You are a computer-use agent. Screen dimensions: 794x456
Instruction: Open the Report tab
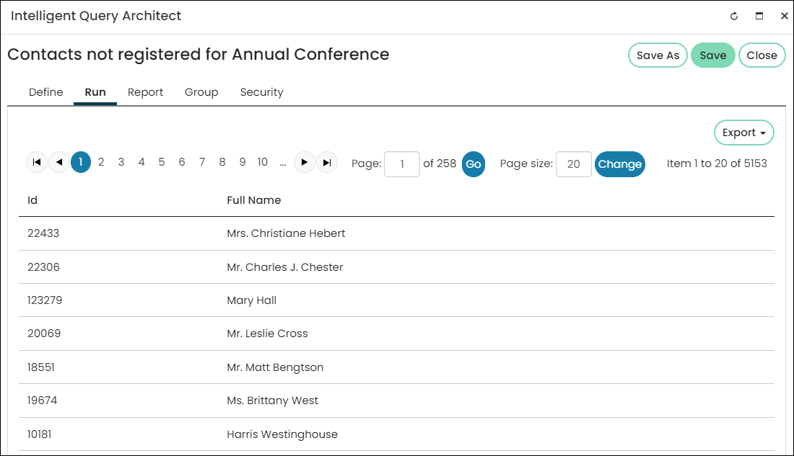pyautogui.click(x=145, y=92)
